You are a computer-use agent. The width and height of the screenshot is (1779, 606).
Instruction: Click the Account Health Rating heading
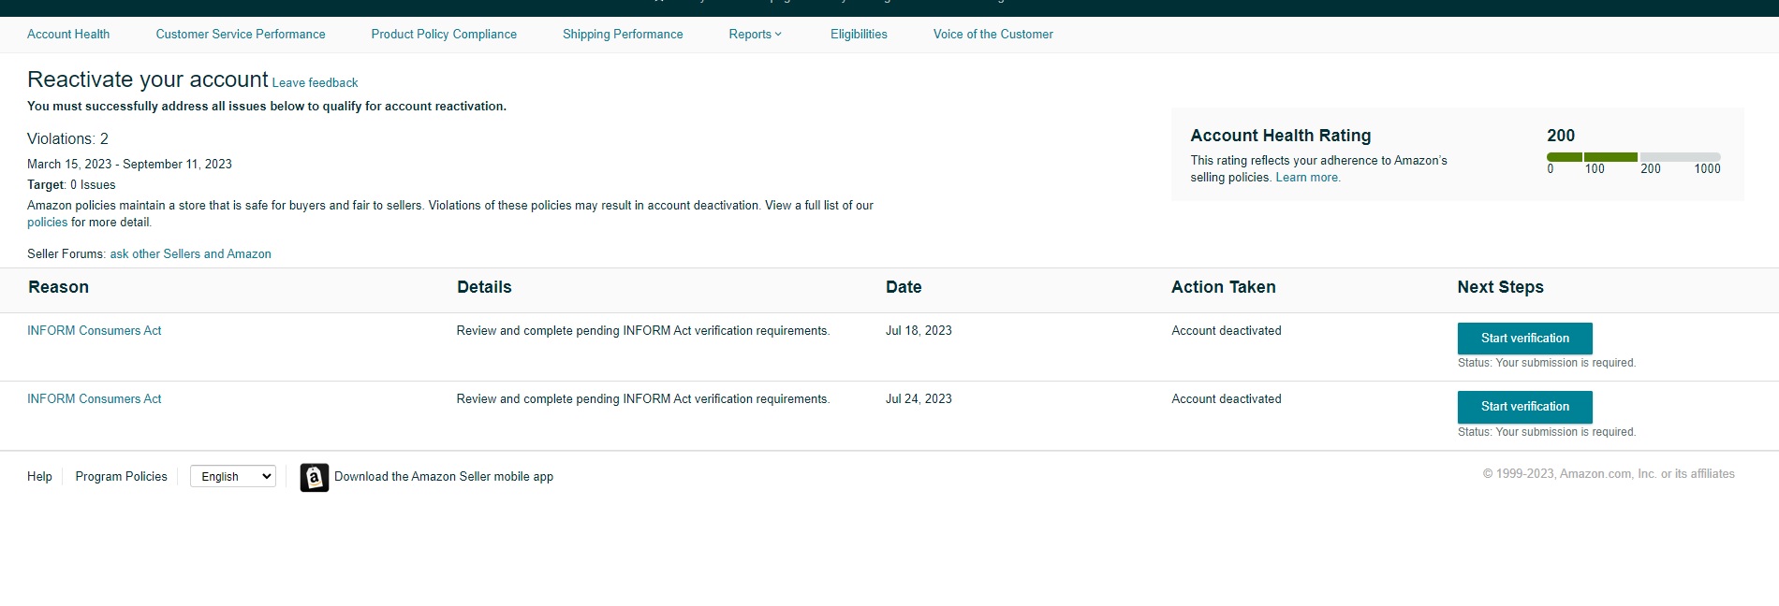pos(1280,136)
